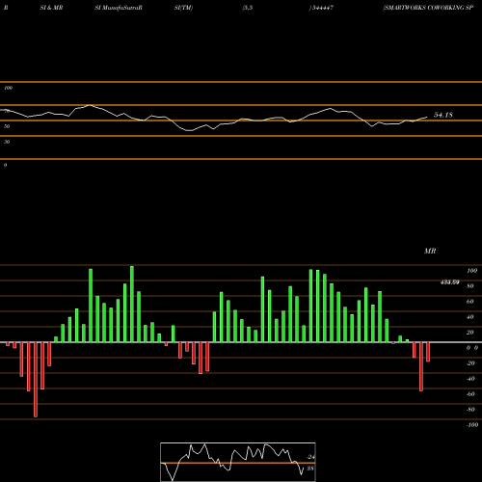This screenshot has height=482, width=482.
Task: Click the -100 axis label of the MR chart
Action: [472, 425]
